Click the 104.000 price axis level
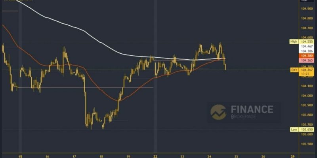 (x=307, y=96)
